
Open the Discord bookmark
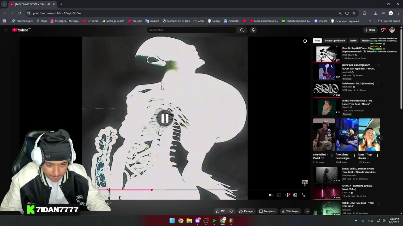321,21
